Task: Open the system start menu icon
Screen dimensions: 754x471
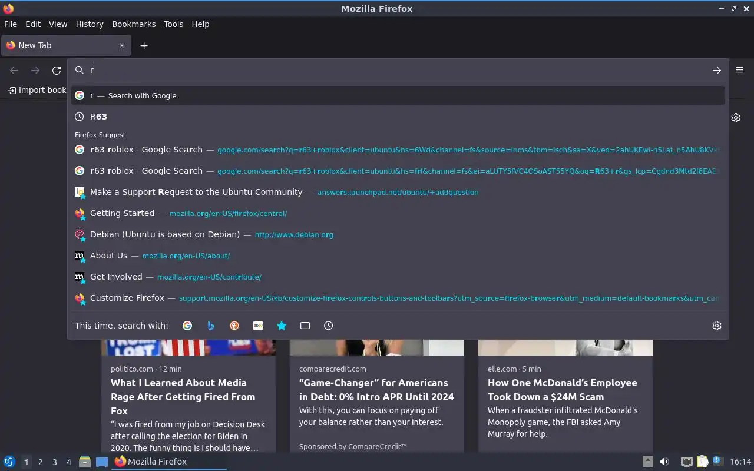Action: (9, 462)
